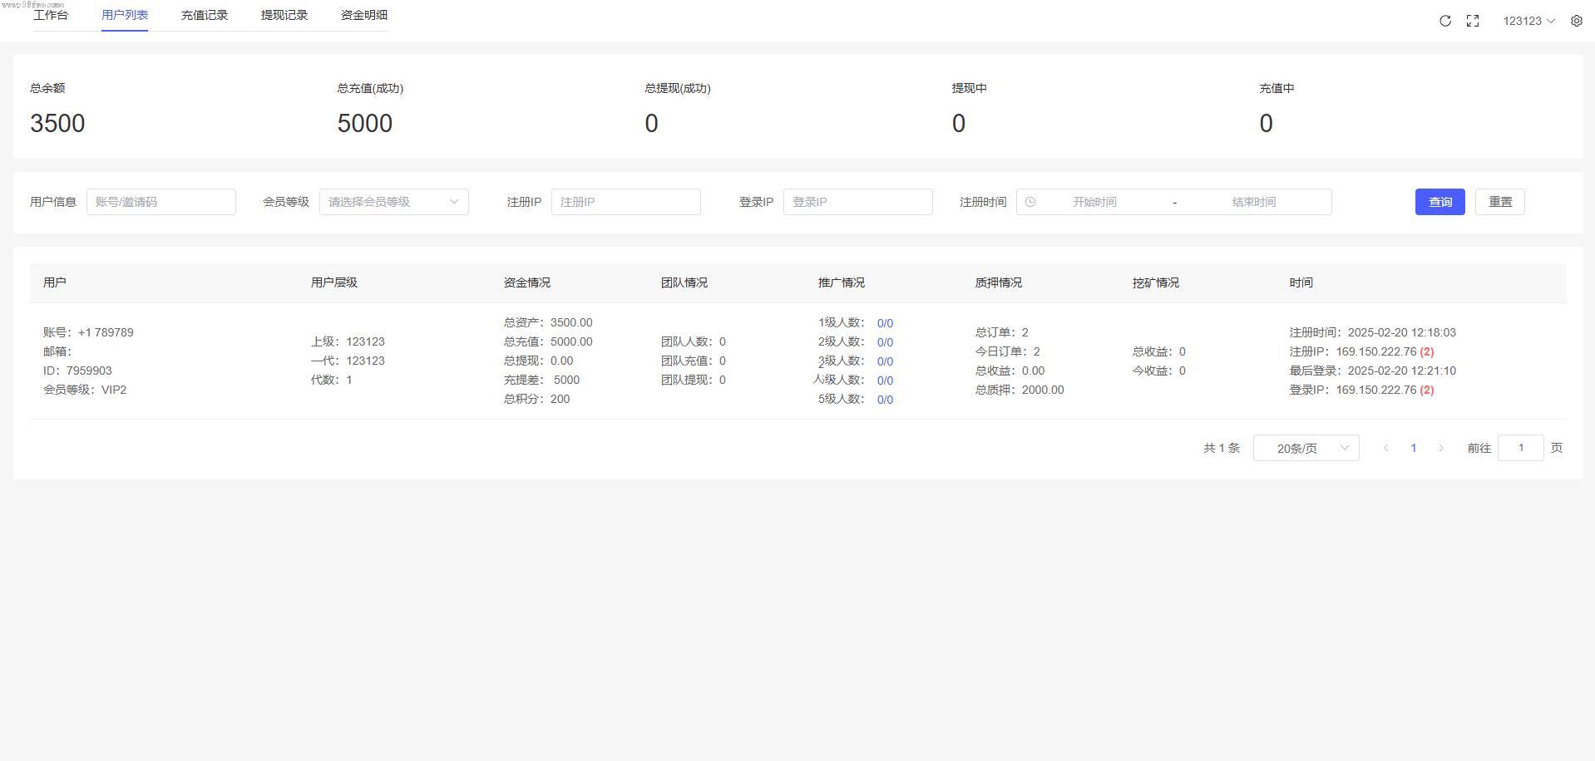Click the 5级人数 0/0 link
1595x761 pixels.
tap(885, 400)
